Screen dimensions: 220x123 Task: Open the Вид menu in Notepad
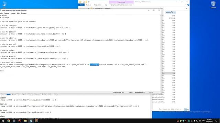(18, 13)
